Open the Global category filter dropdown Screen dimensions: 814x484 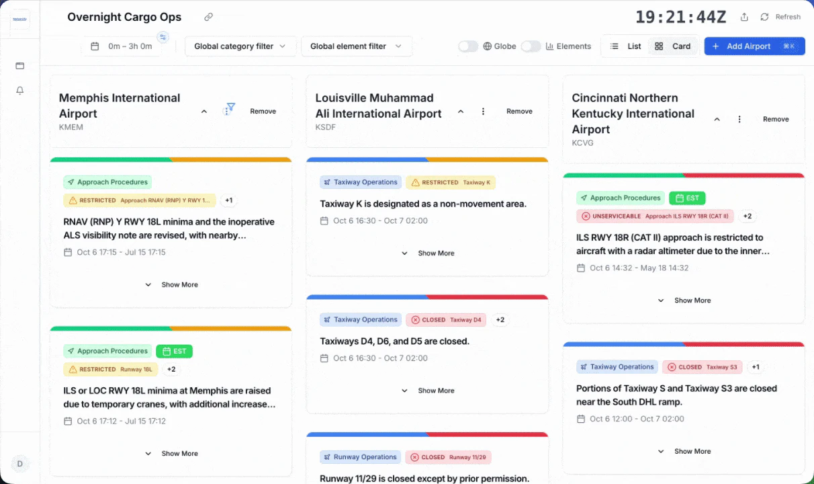240,46
